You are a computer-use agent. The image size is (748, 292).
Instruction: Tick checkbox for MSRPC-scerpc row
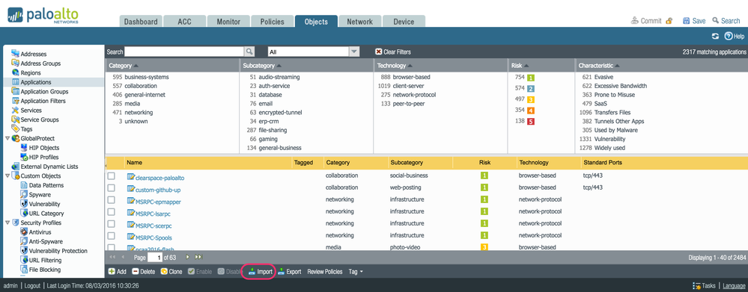(111, 223)
